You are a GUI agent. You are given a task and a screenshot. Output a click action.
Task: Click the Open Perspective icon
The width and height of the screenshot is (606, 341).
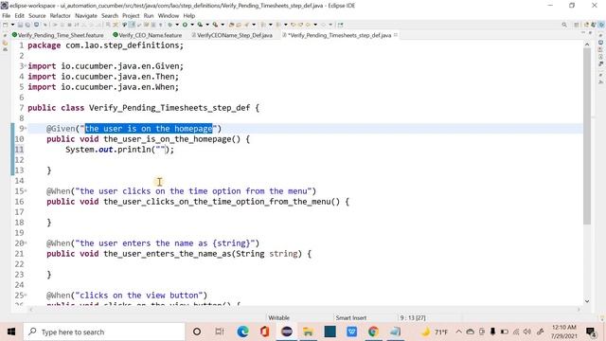click(577, 25)
